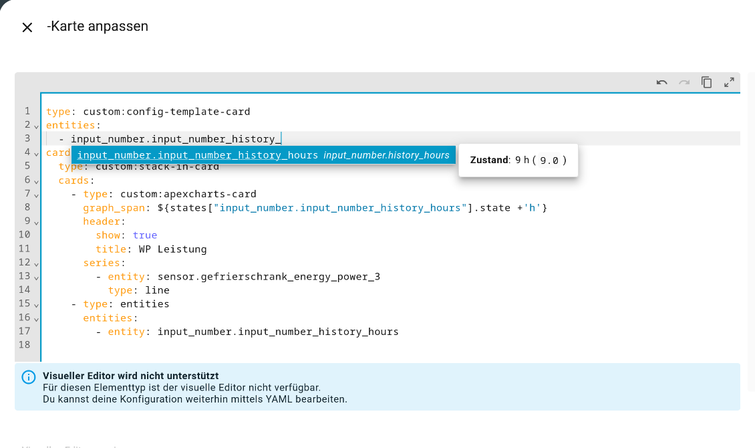Click the redo icon in editor toolbar
Image resolution: width=755 pixels, height=448 pixels.
tap(684, 82)
